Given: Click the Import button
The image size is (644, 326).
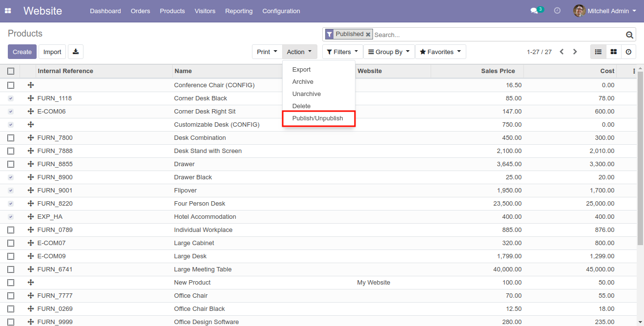Looking at the screenshot, I should click(52, 52).
